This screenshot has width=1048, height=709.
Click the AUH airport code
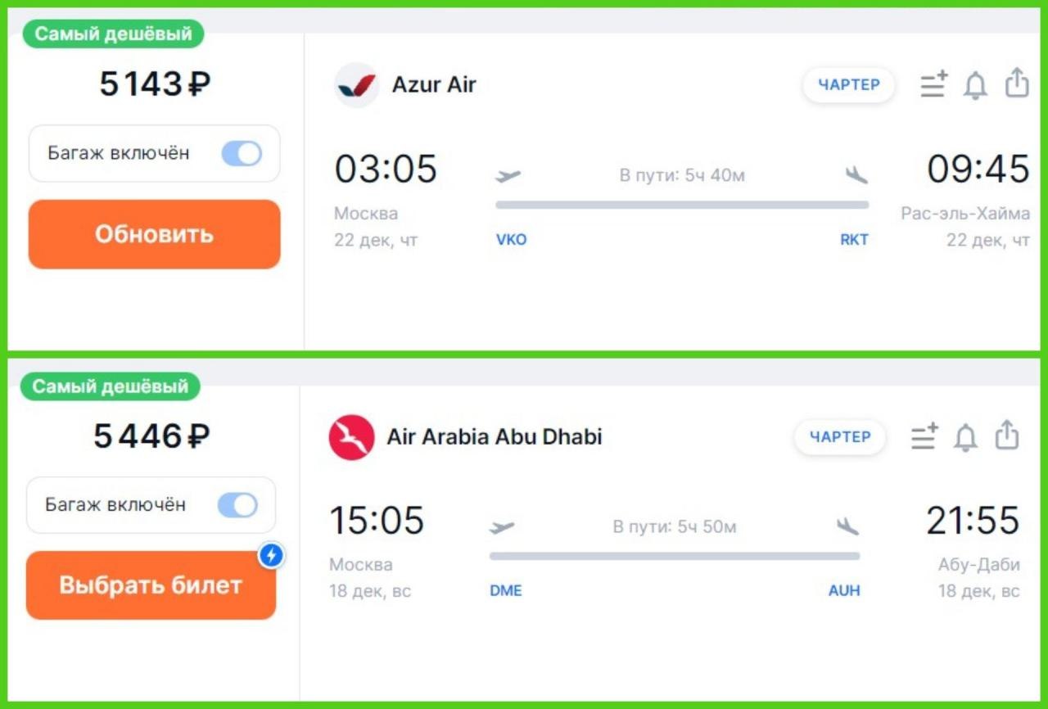(844, 591)
